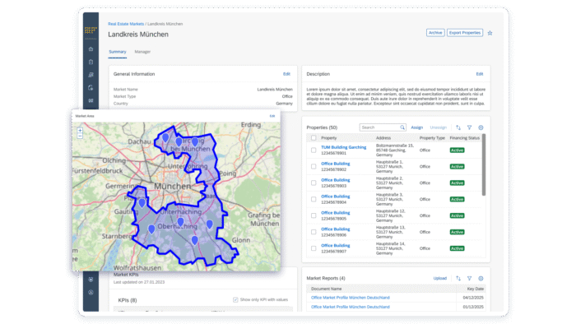576x324 pixels.
Task: Open the Market Reports settings gear
Action: [x=481, y=278]
